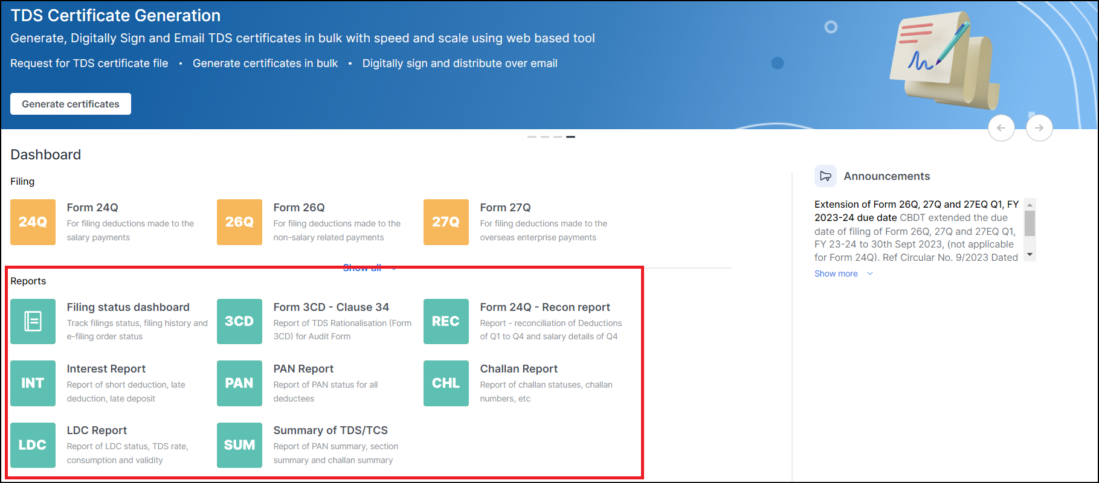Click the CHL challan report icon
1099x483 pixels.
click(x=446, y=383)
